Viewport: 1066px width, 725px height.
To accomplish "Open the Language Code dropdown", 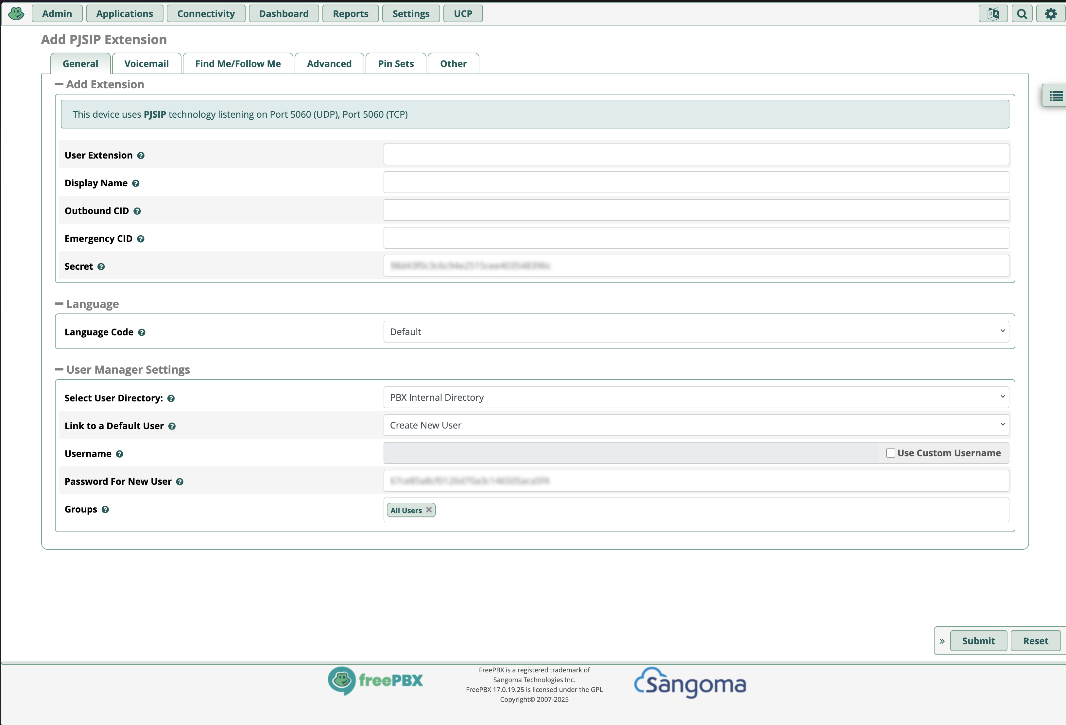I will 696,331.
